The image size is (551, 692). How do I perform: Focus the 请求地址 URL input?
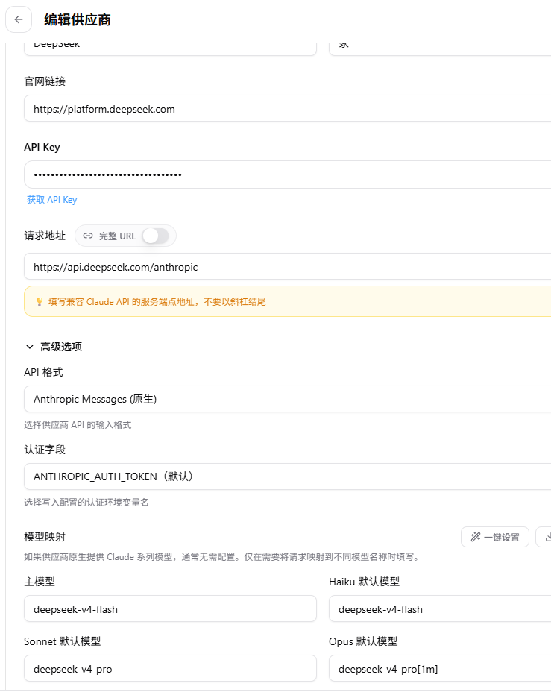point(287,266)
